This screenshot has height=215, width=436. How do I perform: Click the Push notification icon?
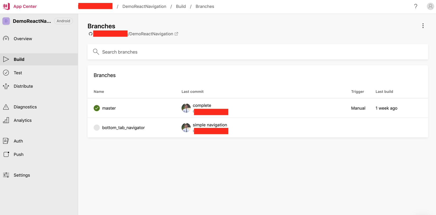click(6, 154)
